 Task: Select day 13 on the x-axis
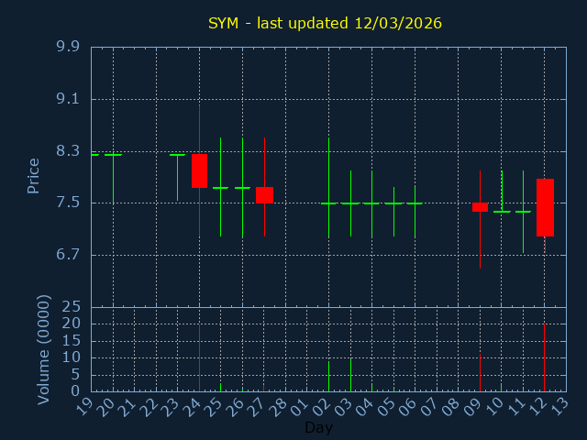click(561, 405)
